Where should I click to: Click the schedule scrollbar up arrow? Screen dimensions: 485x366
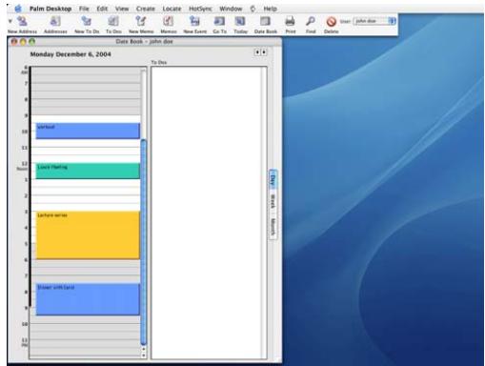pyautogui.click(x=144, y=350)
